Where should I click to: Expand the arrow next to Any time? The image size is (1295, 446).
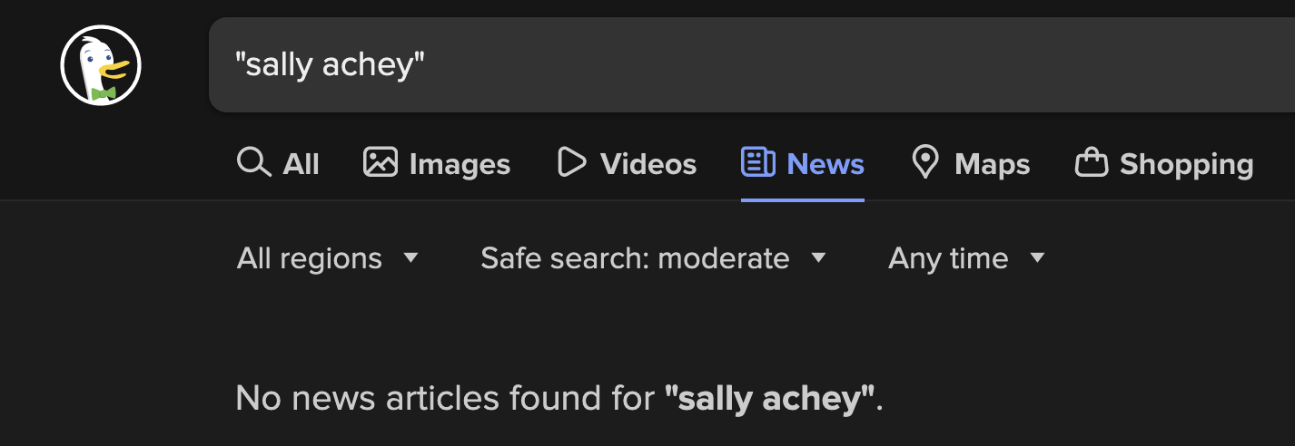click(x=1037, y=258)
